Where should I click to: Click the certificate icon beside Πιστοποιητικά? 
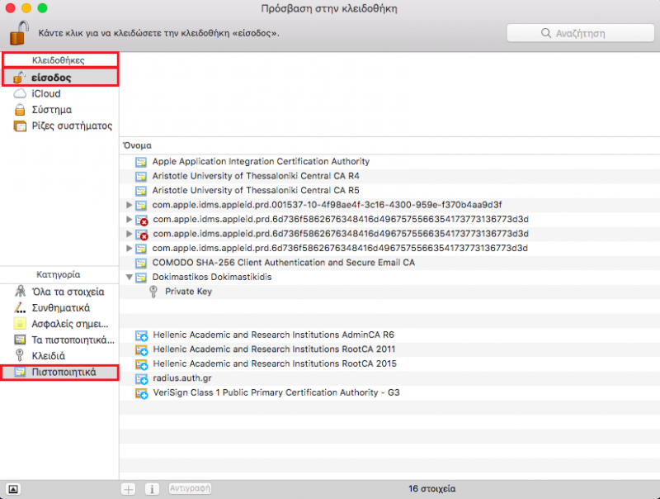pos(20,372)
